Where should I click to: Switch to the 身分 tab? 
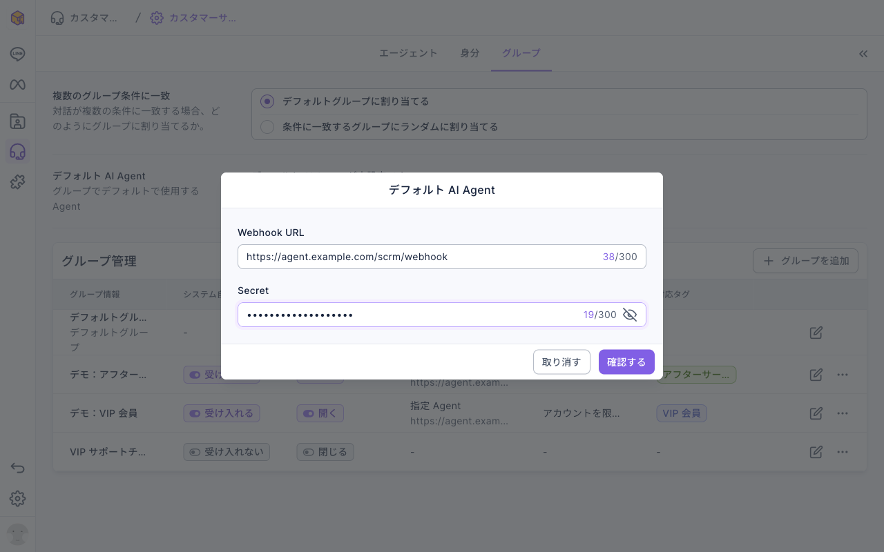470,53
